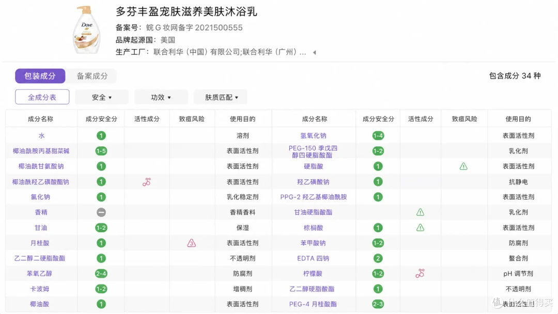Click active-ingredient icon in 柠檬酸 row
The height and width of the screenshot is (314, 558).
click(420, 274)
